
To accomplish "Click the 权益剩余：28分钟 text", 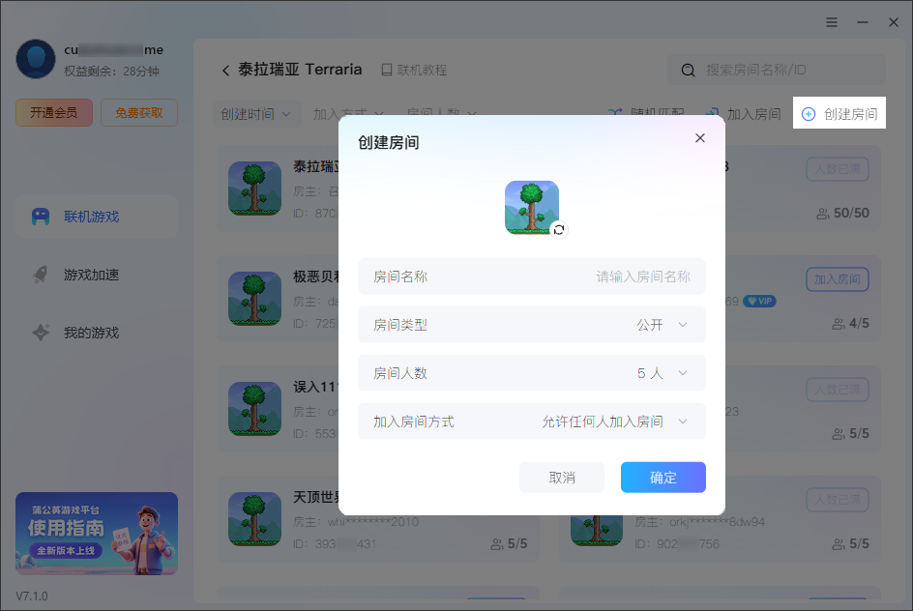I will (x=111, y=71).
